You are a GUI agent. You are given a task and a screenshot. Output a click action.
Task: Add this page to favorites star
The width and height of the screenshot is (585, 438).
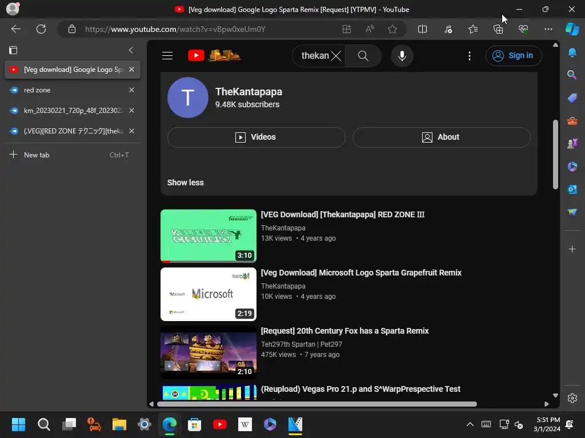coord(392,29)
